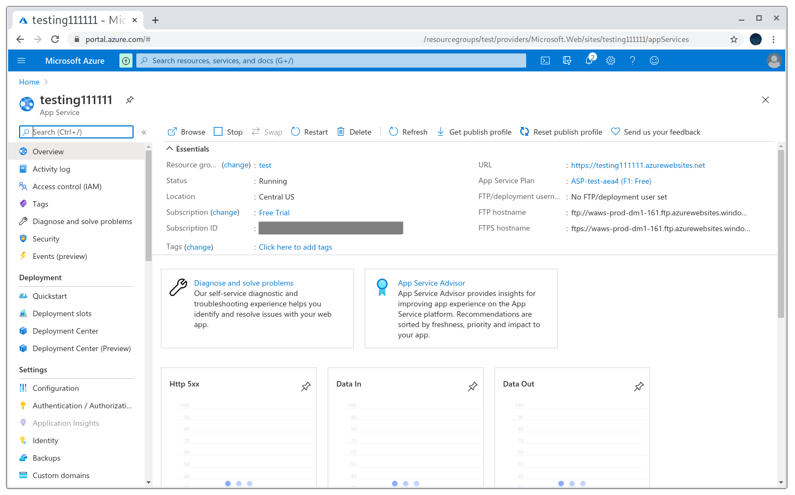The height and width of the screenshot is (495, 795).
Task: Select Overview in the resource menu
Action: tap(76, 152)
